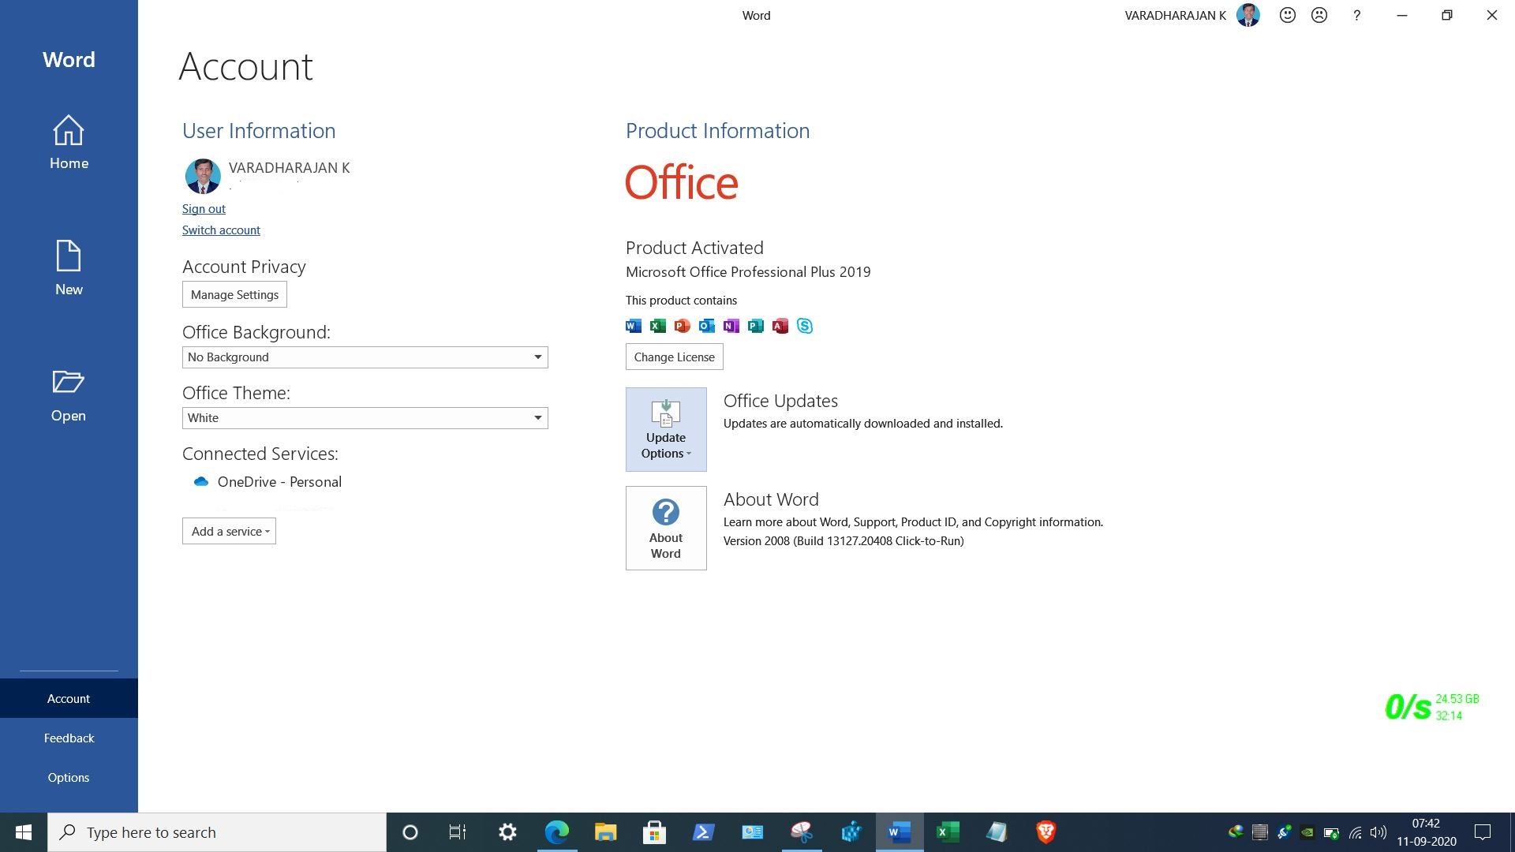Viewport: 1515px width, 852px height.
Task: Click the OneNote icon under product contains
Action: tap(731, 326)
